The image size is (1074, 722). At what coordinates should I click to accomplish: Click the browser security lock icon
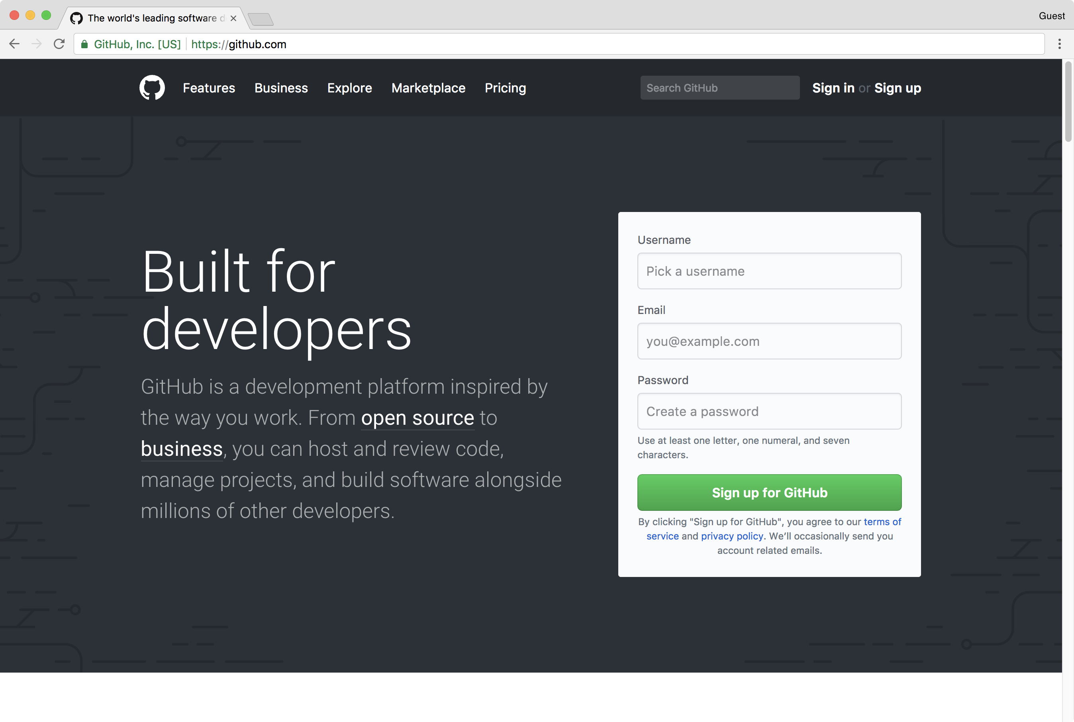pos(86,44)
